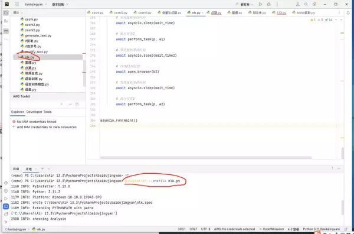Open the Git tool window icon
Image resolution: width=354 pixels, height=234 pixels.
(6, 222)
